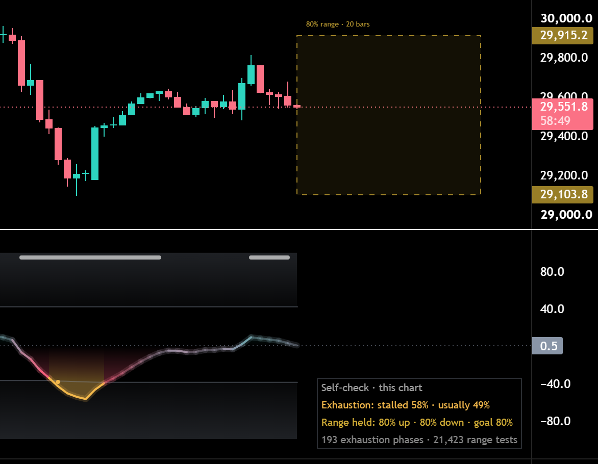Click 80.0 on the oscillator scale
The width and height of the screenshot is (598, 464).
[552, 272]
